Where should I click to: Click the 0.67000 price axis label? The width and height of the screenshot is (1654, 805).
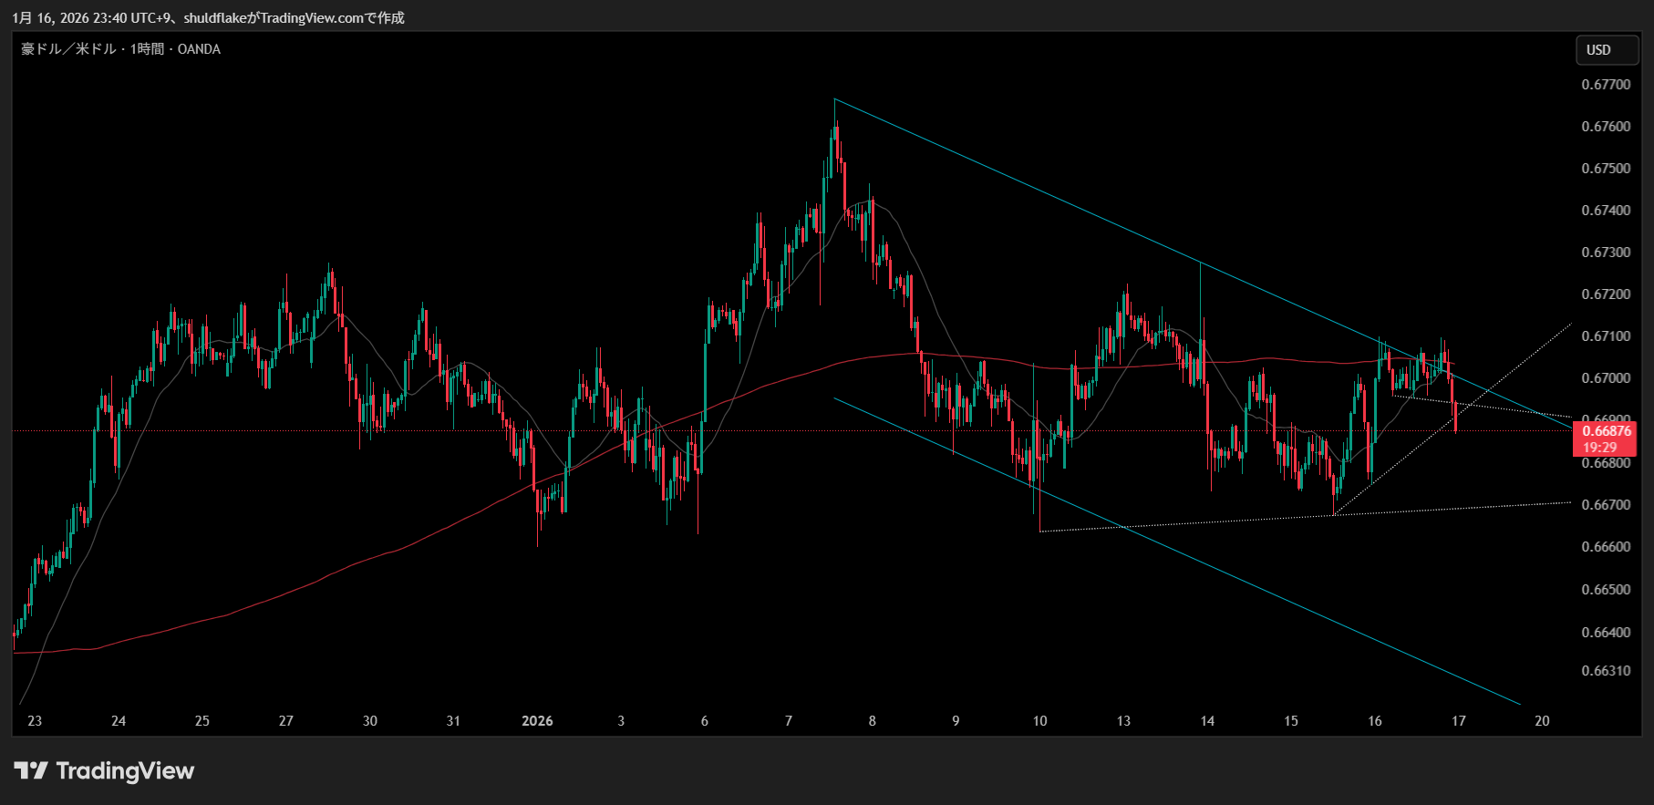coord(1606,378)
